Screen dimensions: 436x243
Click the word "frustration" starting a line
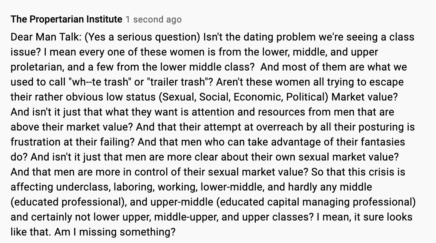(35, 142)
